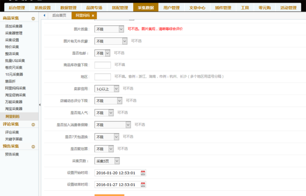Image resolution: width=306 pixels, height=196 pixels.
Task: Open the 图片有无牛皮癣 dropdown
Action: tap(111, 41)
